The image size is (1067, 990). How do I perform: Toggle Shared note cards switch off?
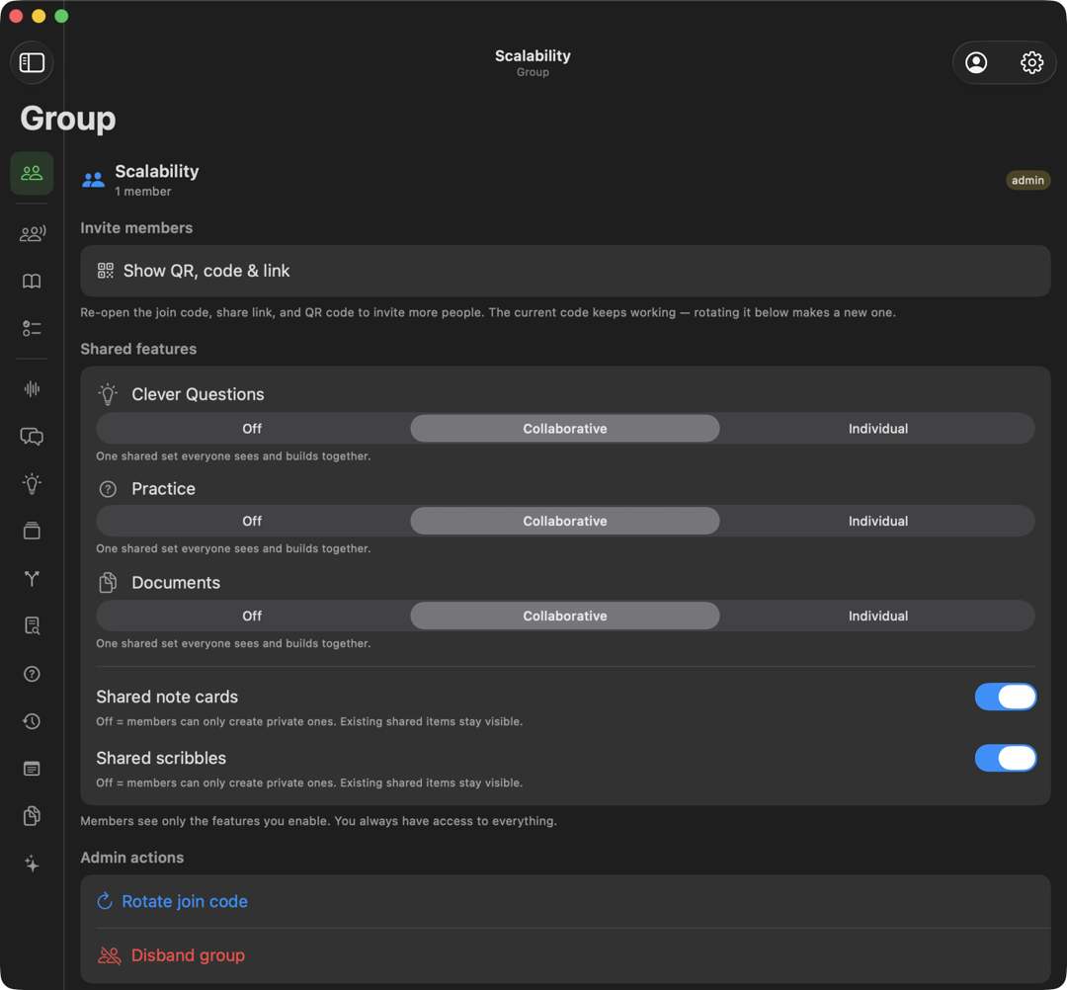(x=1005, y=697)
